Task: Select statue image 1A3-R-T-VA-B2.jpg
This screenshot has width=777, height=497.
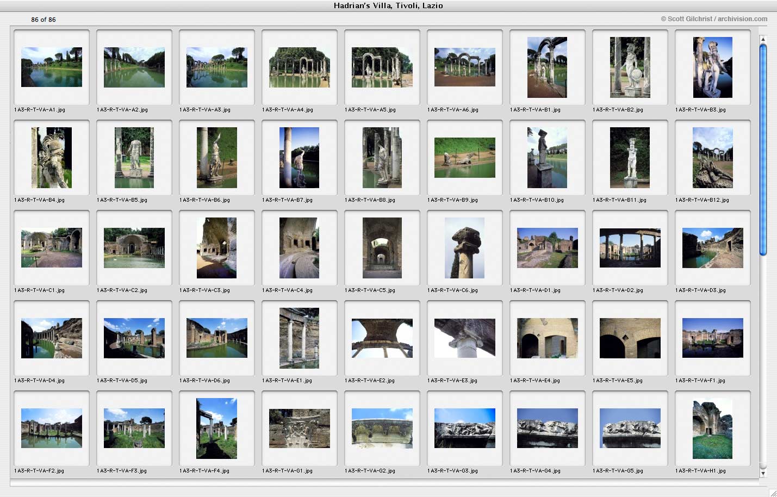Action: coord(630,67)
